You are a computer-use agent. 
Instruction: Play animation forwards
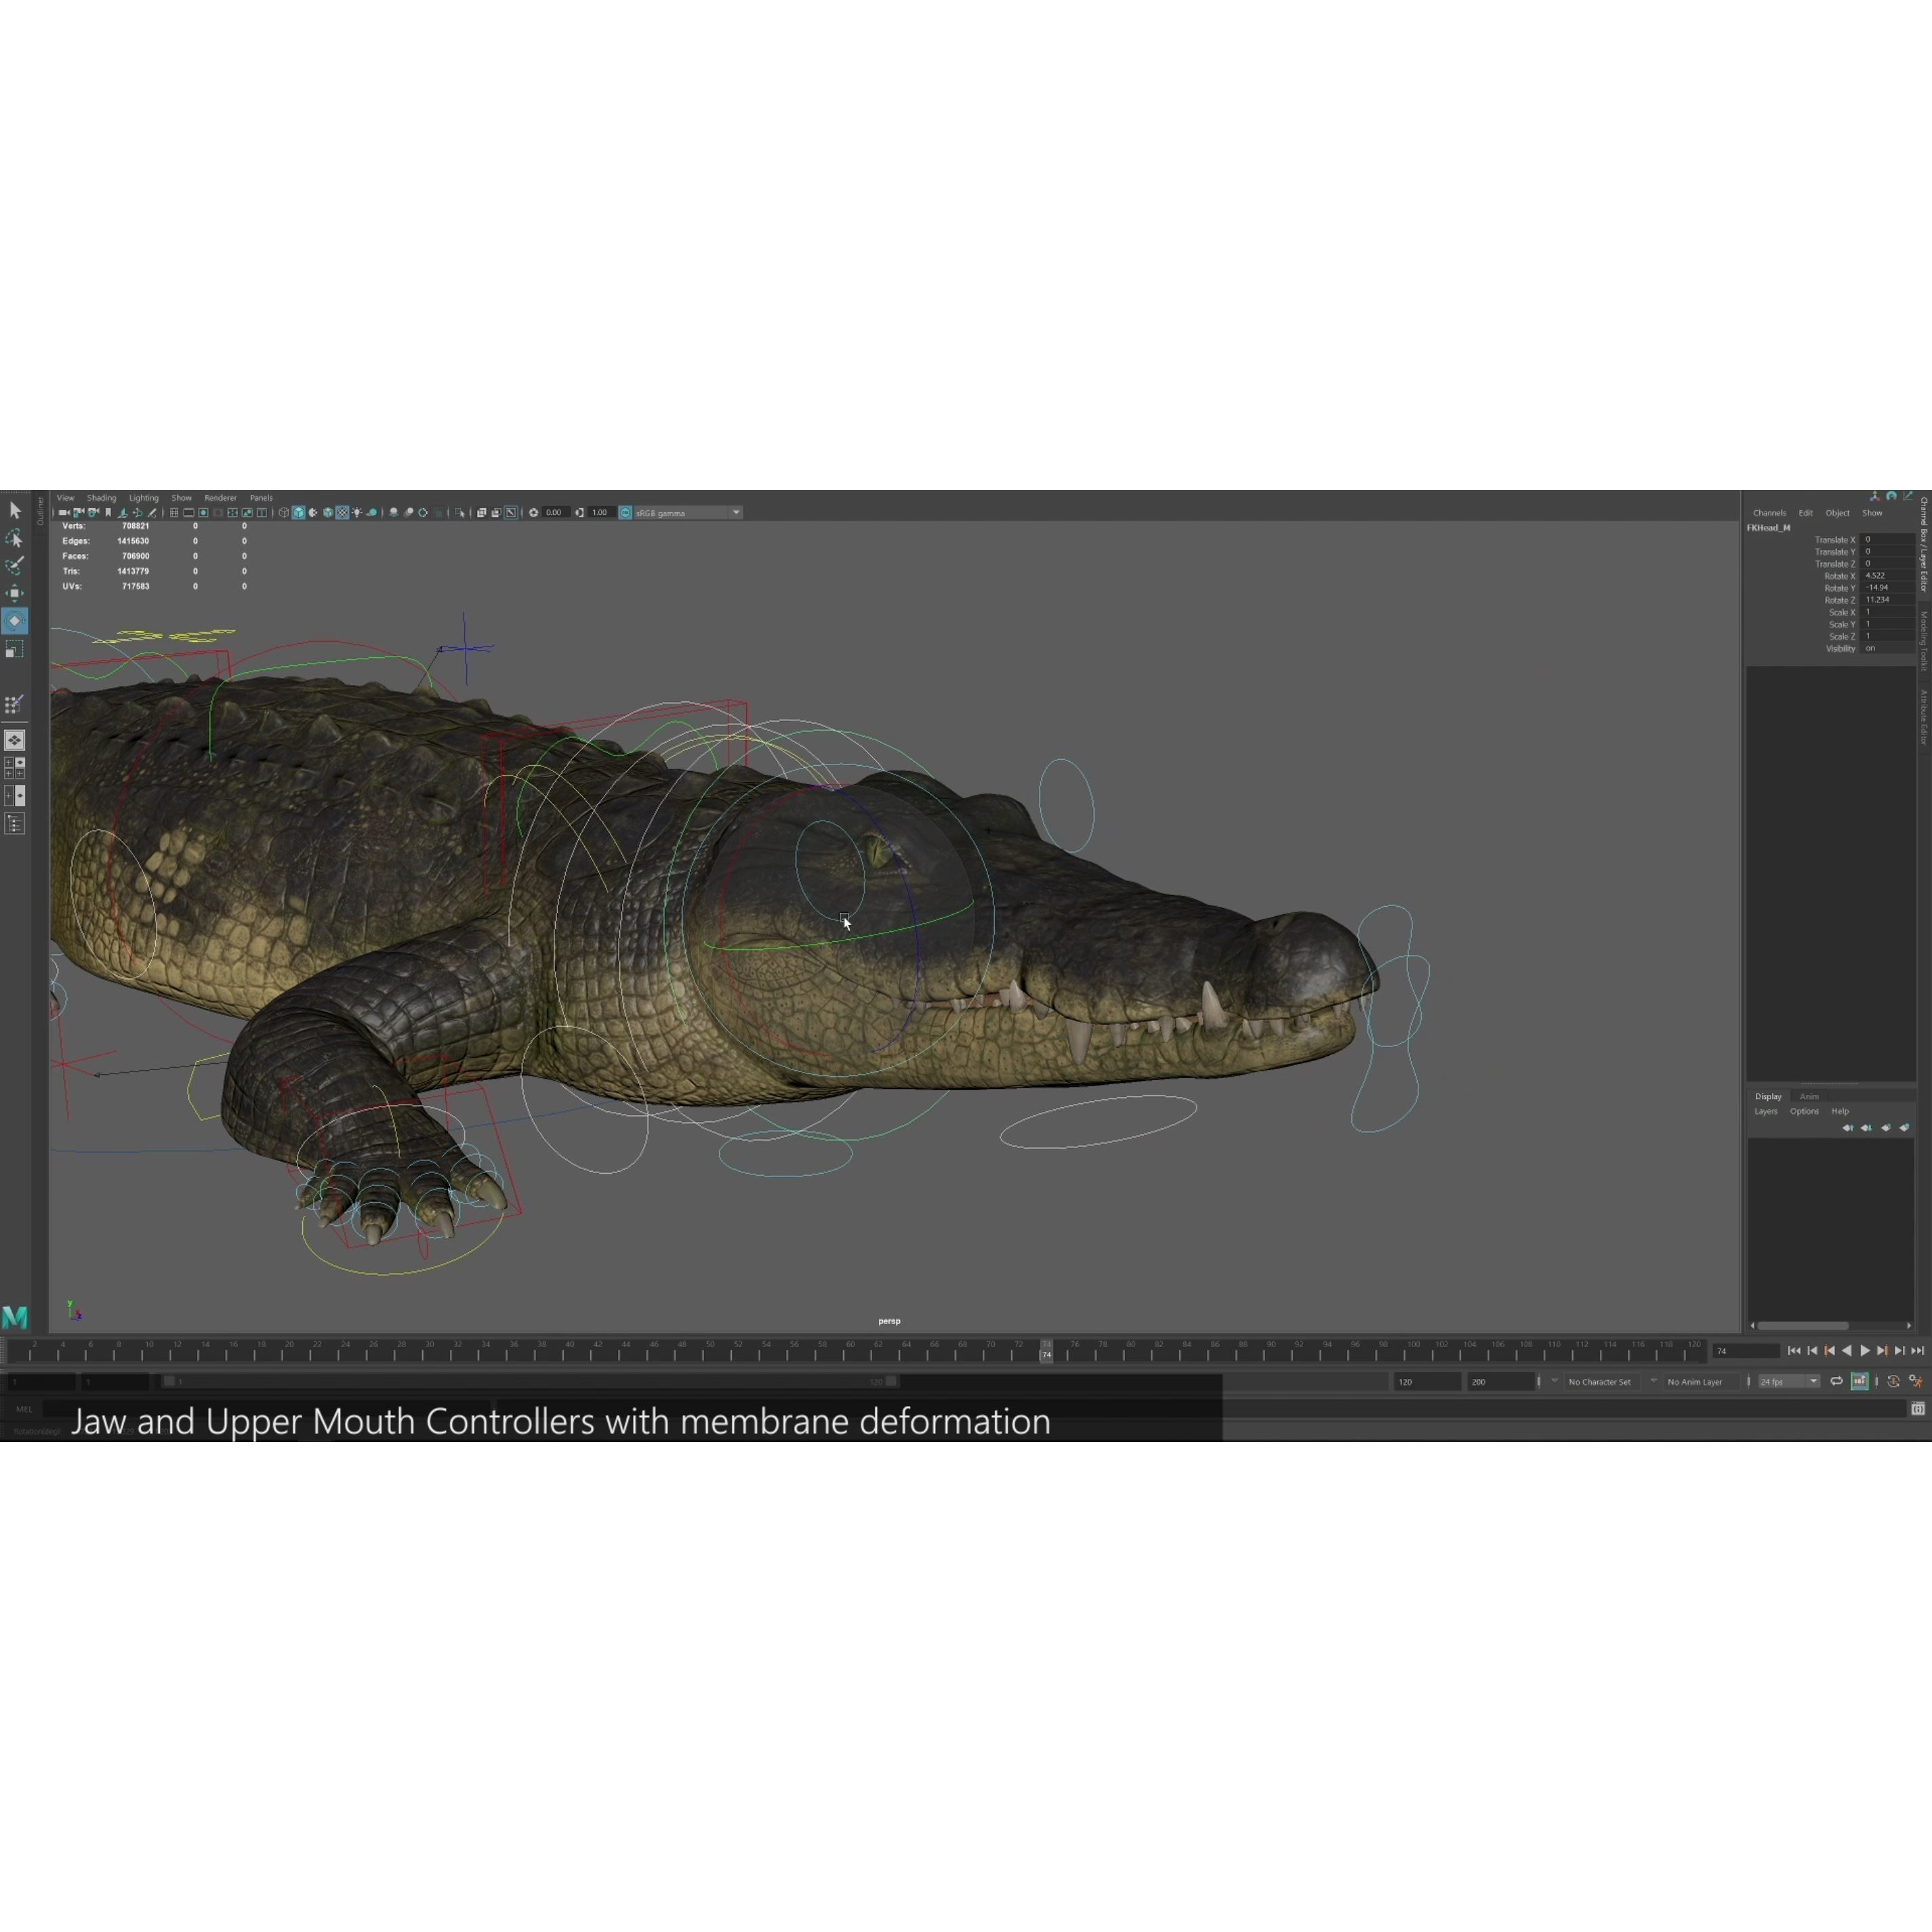coord(1865,1350)
